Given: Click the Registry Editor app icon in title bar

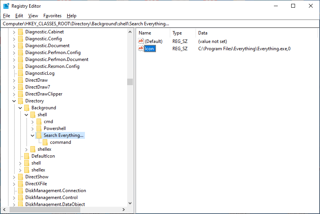Looking at the screenshot, I should pos(6,6).
